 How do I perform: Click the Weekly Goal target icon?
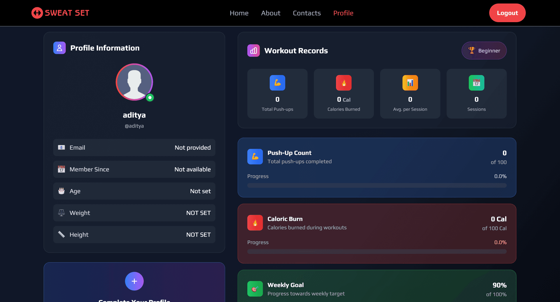(255, 289)
